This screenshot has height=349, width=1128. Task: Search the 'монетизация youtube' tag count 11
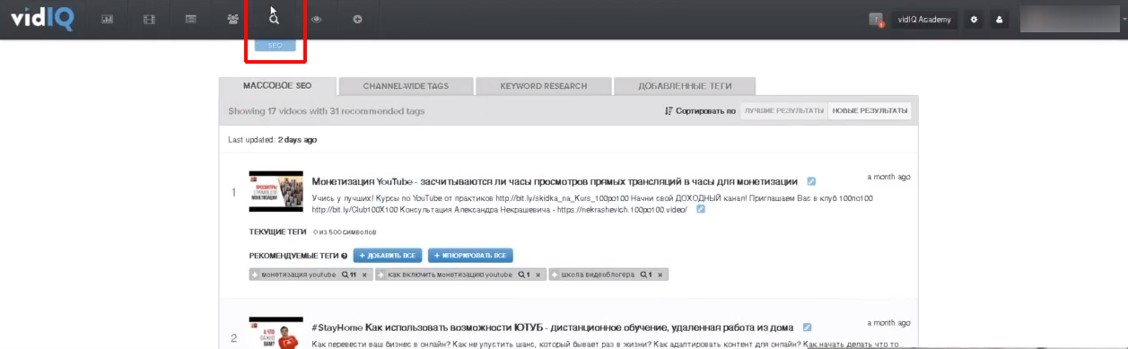(x=349, y=275)
